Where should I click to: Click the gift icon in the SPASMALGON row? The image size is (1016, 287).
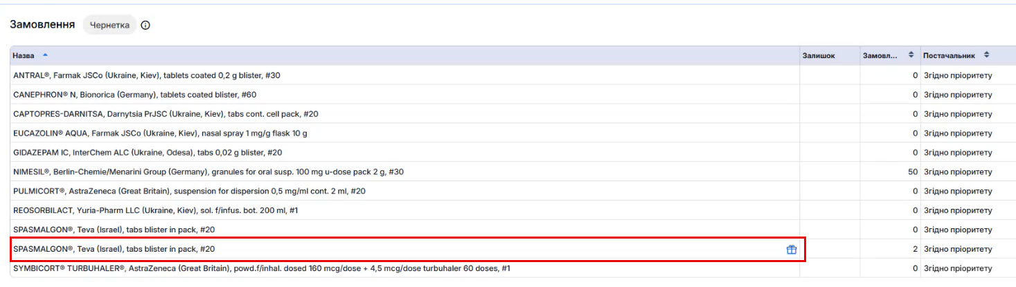[x=792, y=250]
